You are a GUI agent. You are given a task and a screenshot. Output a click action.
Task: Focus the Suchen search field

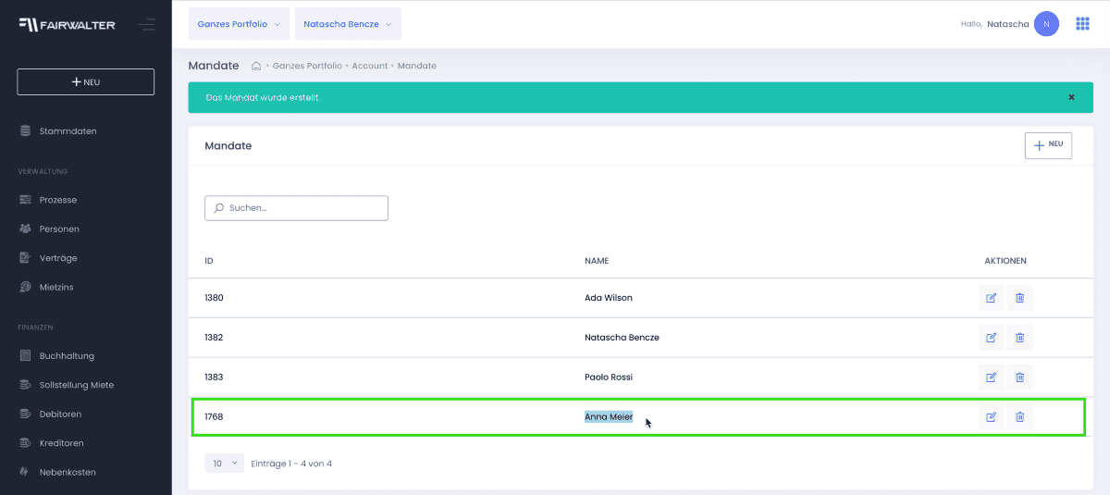[x=296, y=208]
